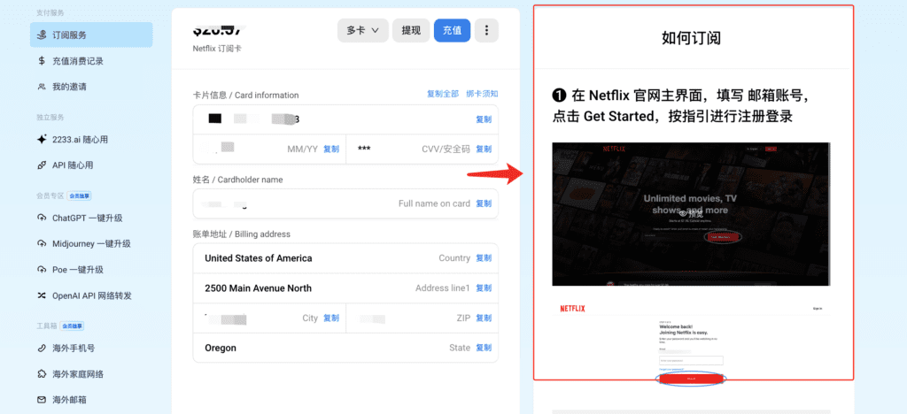Click 复制全部 to copy all card info
The width and height of the screenshot is (907, 414).
click(x=443, y=94)
